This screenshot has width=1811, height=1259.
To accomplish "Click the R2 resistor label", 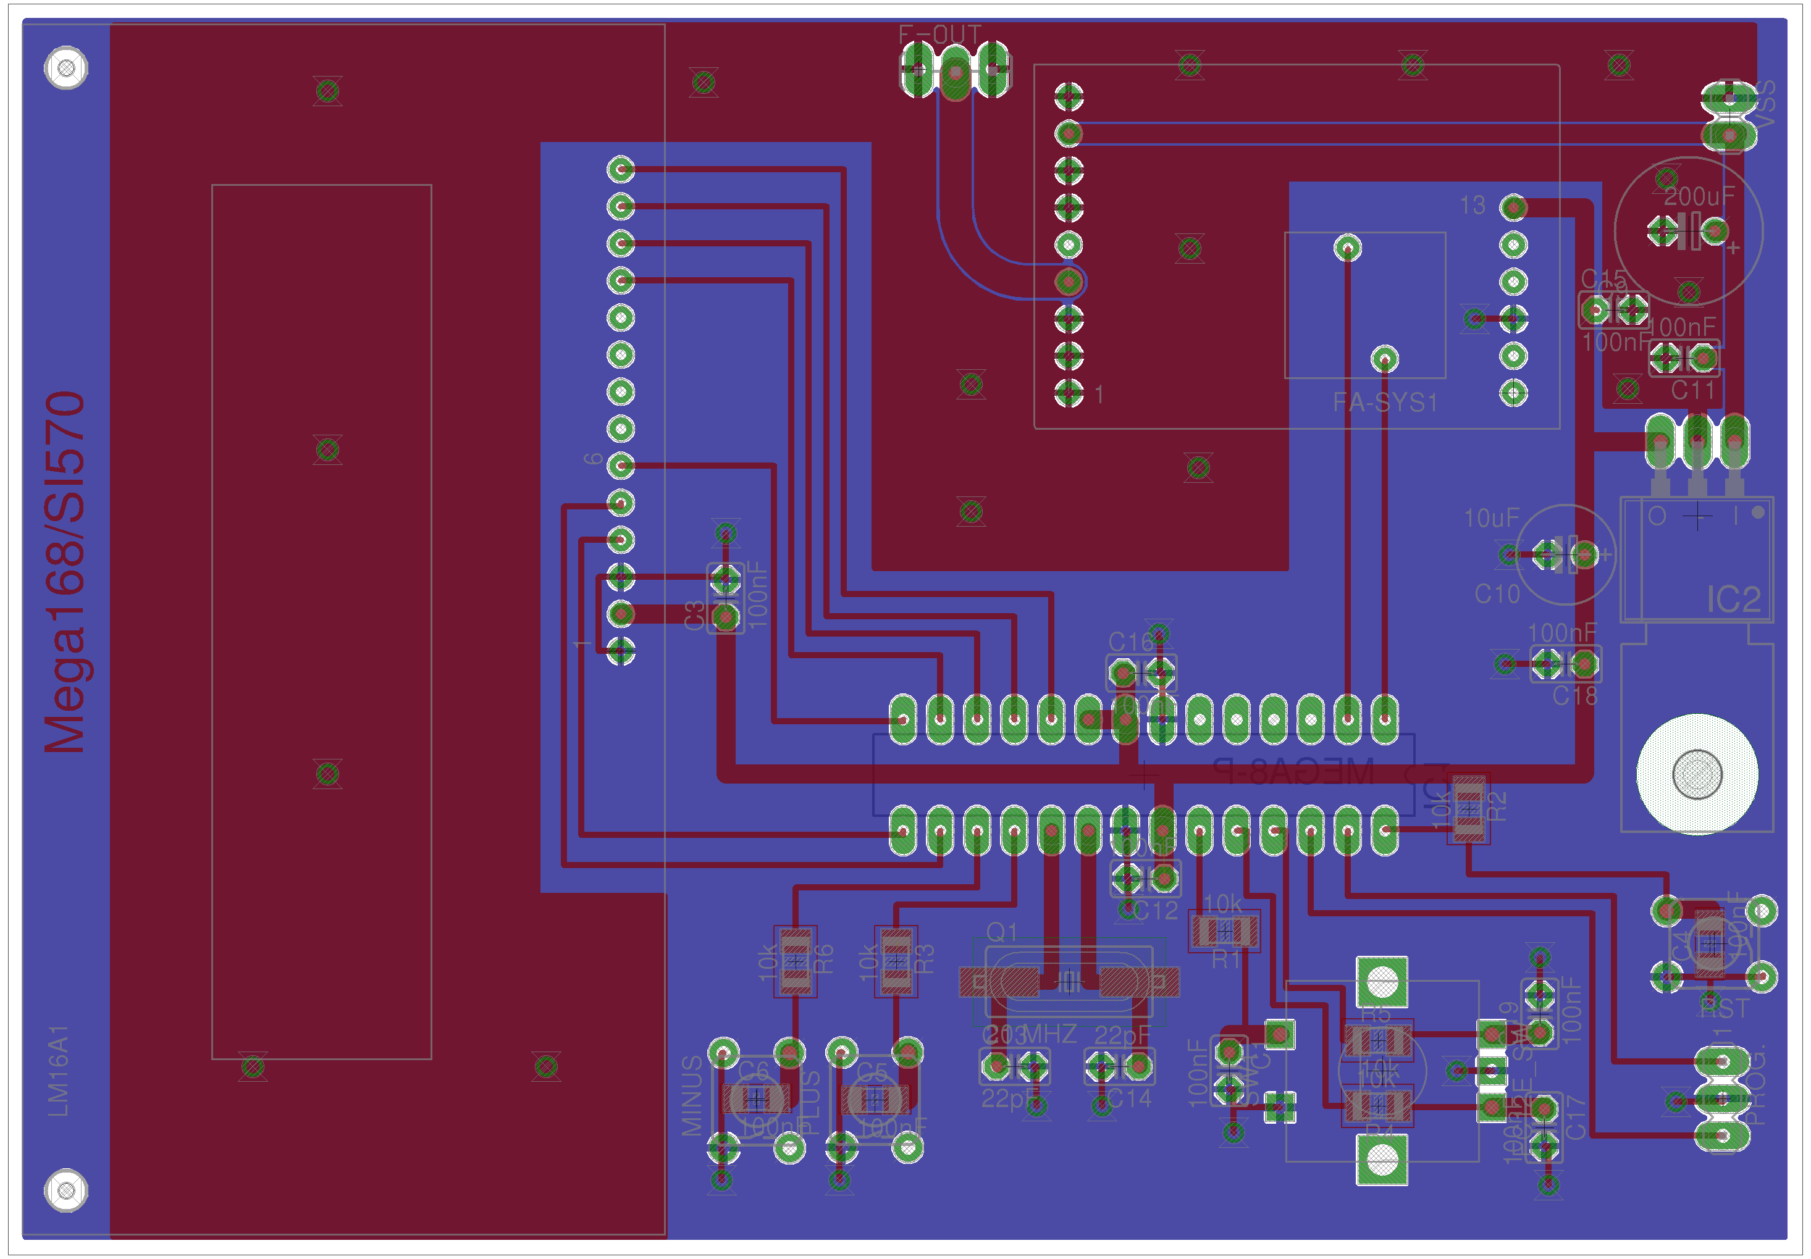I will point(1496,807).
